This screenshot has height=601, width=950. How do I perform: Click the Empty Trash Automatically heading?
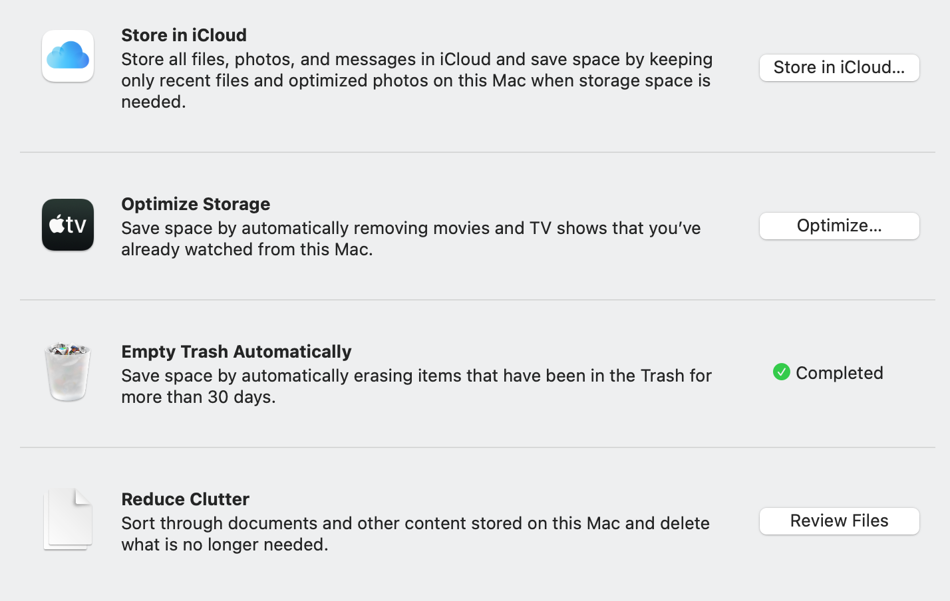coord(236,352)
